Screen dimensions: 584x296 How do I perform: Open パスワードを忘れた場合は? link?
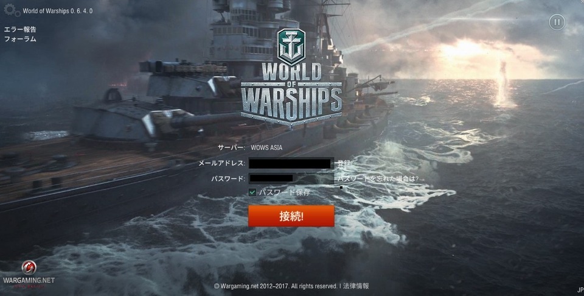378,178
